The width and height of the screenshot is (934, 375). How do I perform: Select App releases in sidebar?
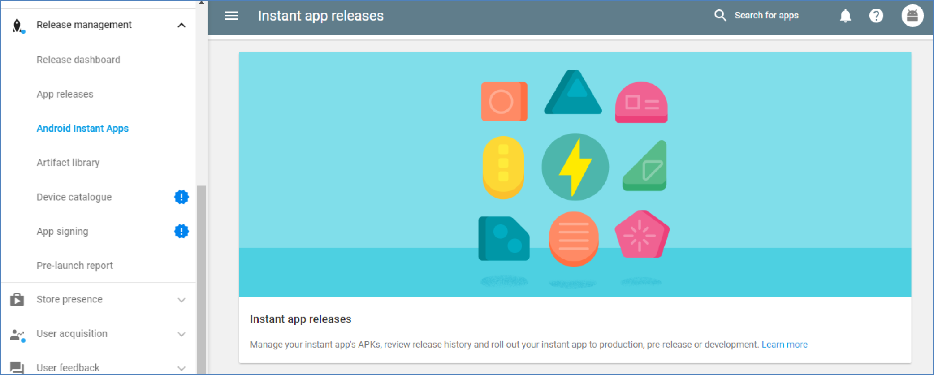pyautogui.click(x=65, y=95)
